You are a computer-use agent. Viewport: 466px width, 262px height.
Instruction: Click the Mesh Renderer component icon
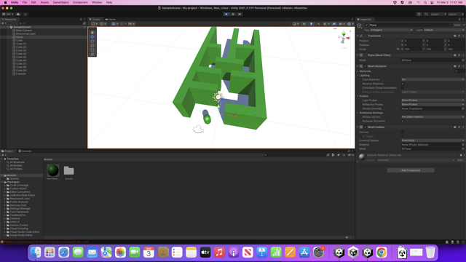(x=361, y=66)
